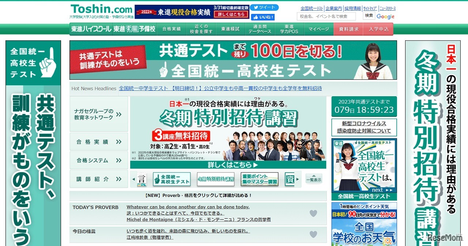Screen dimensions: 468x246
Task: Click the 重要ポイント集中マスター講習 thumbnail
Action: click(x=260, y=179)
